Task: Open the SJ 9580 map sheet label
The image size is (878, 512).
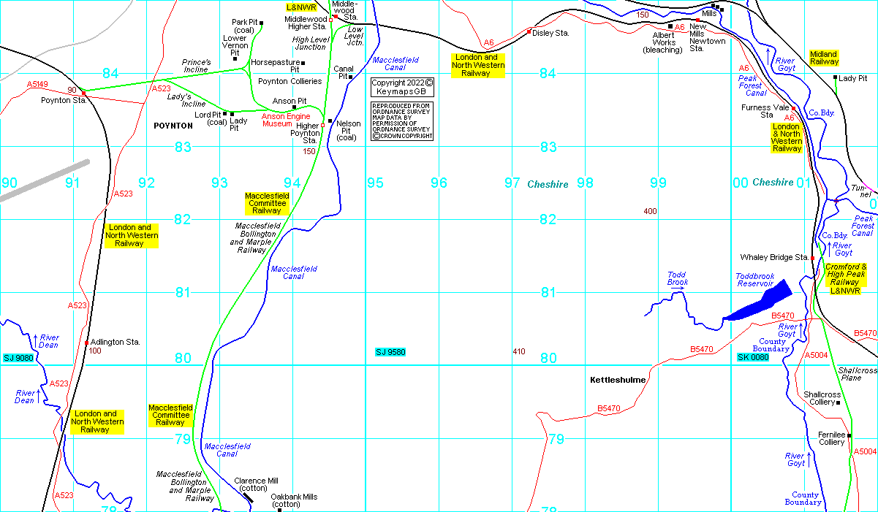Action: click(390, 352)
